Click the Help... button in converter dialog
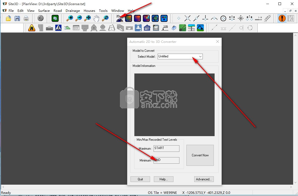This screenshot has width=298, height=196. 164,179
